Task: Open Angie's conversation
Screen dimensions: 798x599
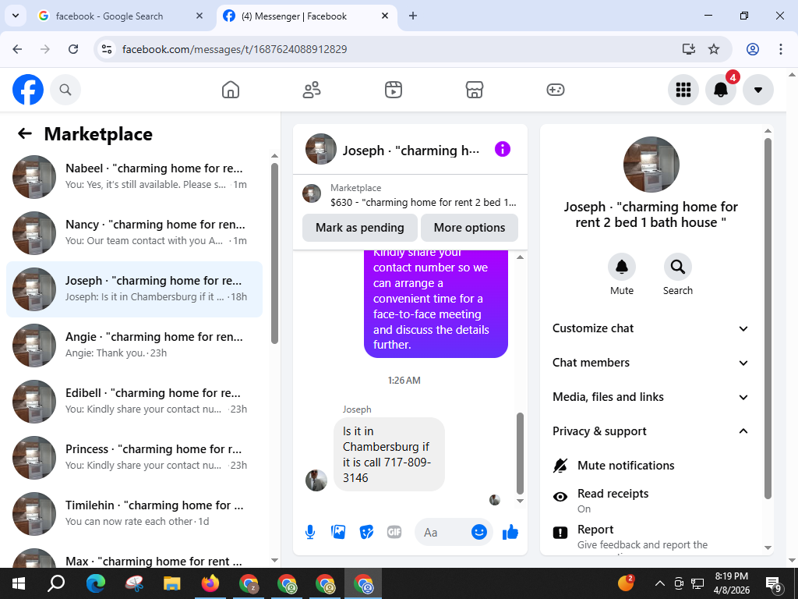Action: click(134, 346)
